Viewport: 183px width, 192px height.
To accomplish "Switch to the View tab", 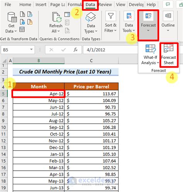I will (121, 5).
